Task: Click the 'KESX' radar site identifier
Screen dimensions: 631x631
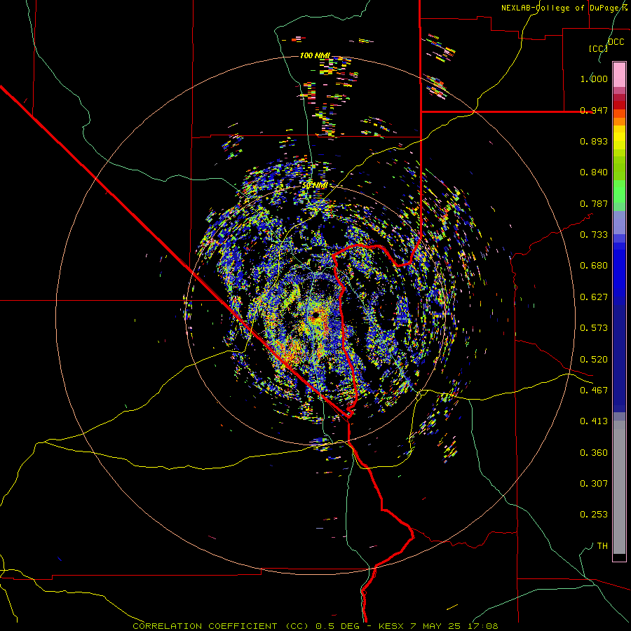Action: pos(393,626)
